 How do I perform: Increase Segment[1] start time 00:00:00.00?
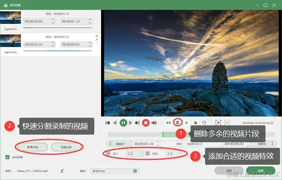point(53,20)
